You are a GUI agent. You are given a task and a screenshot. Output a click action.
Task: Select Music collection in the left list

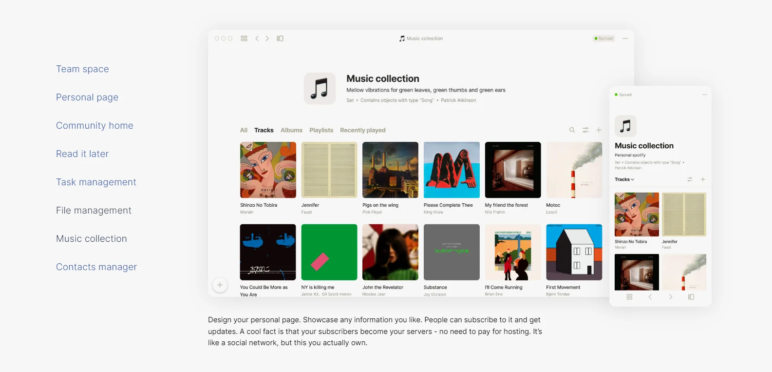tap(92, 239)
